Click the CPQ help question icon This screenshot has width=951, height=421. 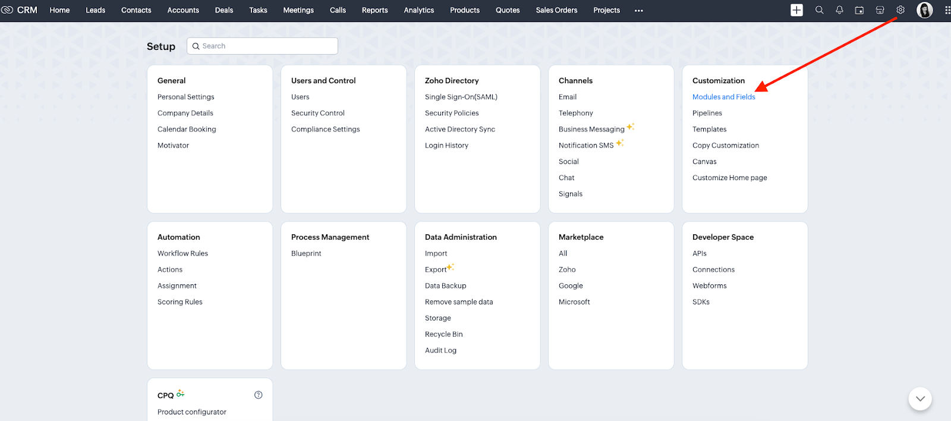coord(259,395)
